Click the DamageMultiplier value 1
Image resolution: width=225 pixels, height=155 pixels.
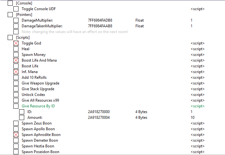tap(192, 20)
